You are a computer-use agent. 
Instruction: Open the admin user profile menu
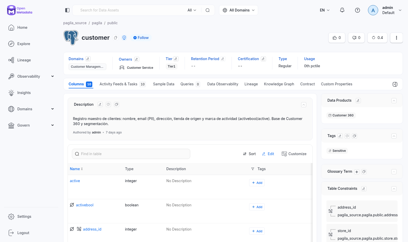tap(385, 10)
